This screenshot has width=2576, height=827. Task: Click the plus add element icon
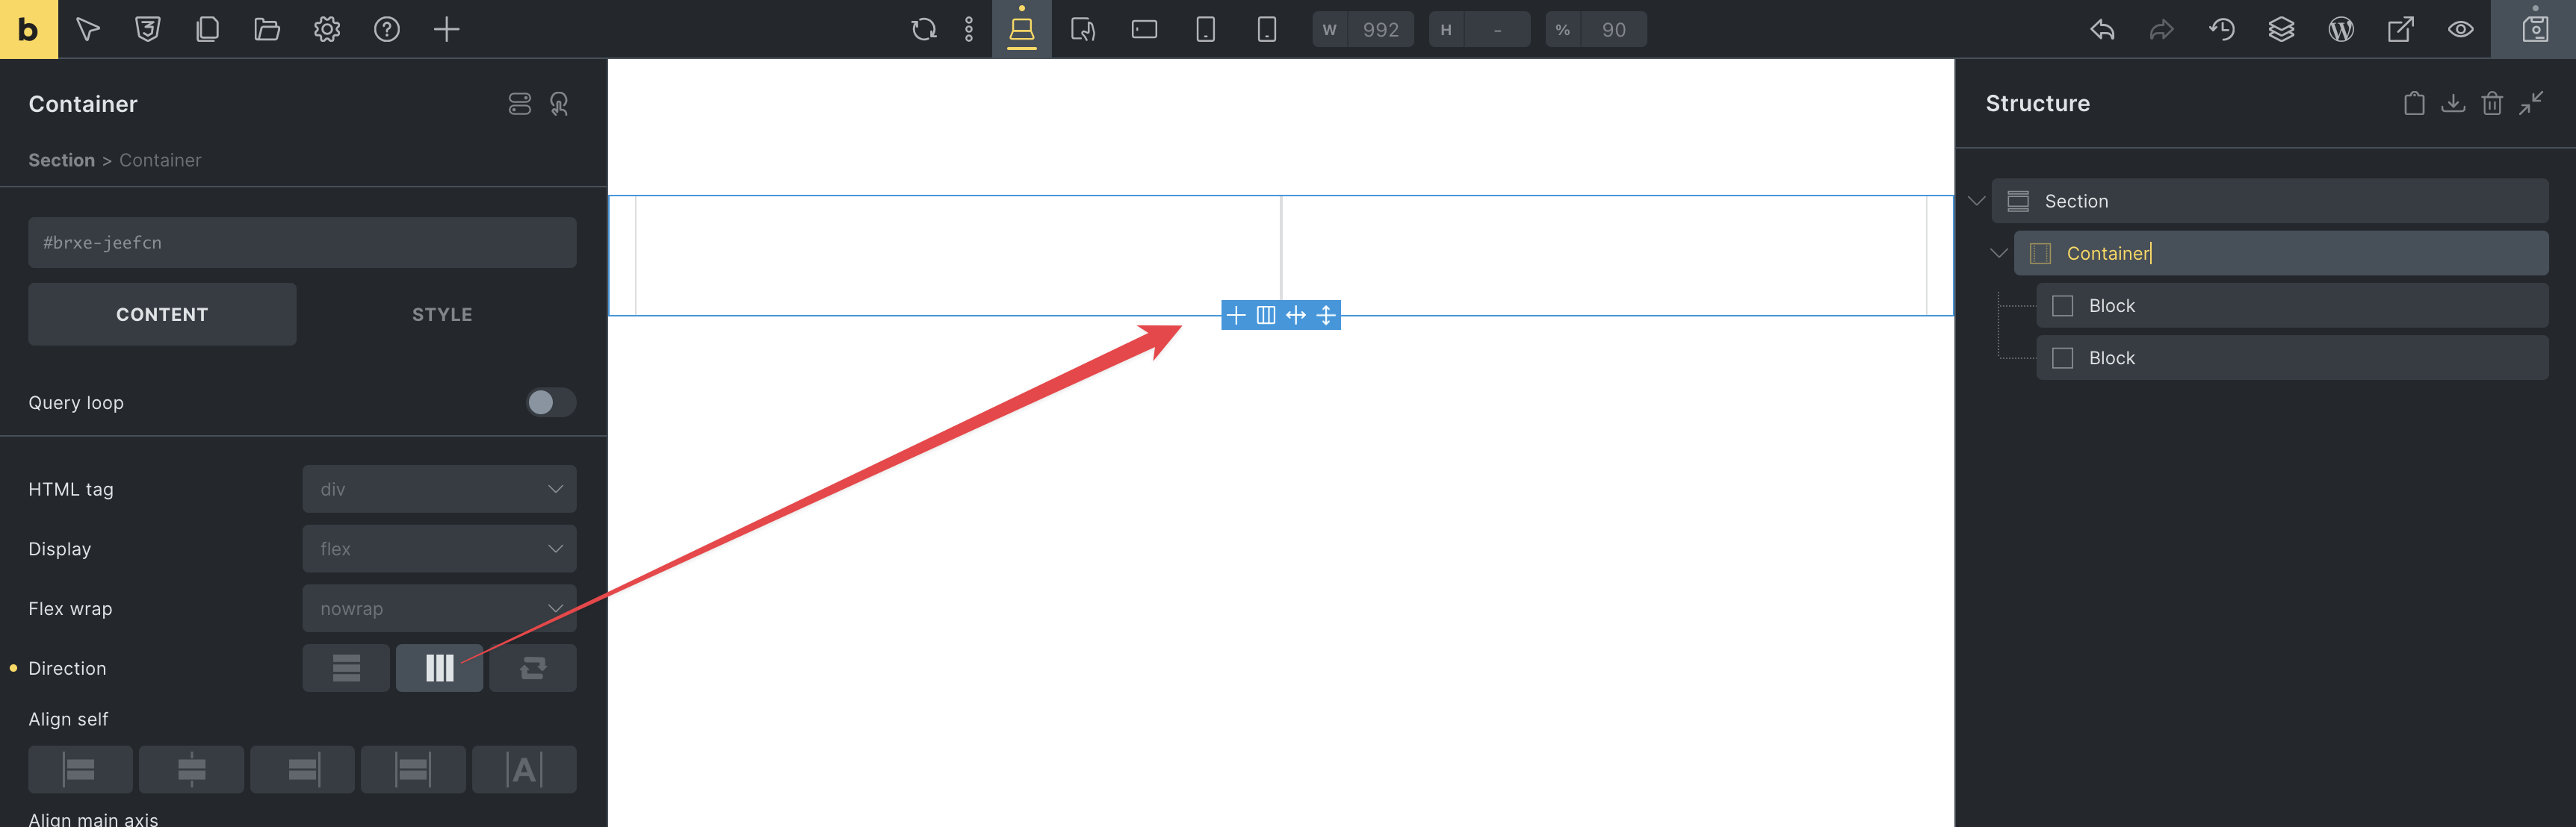(446, 29)
